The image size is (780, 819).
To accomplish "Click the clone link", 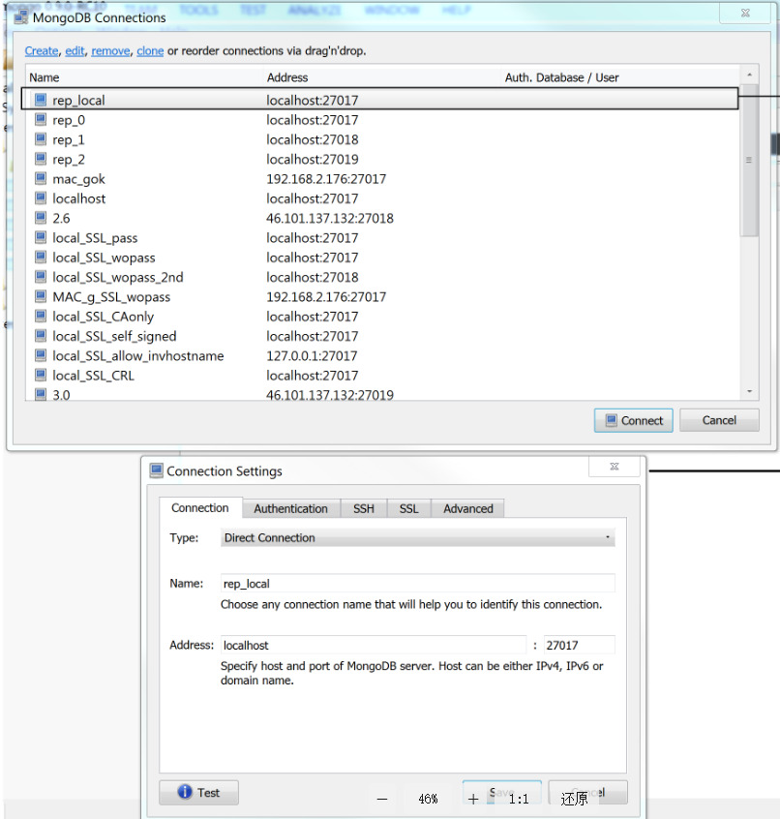I will tap(150, 50).
